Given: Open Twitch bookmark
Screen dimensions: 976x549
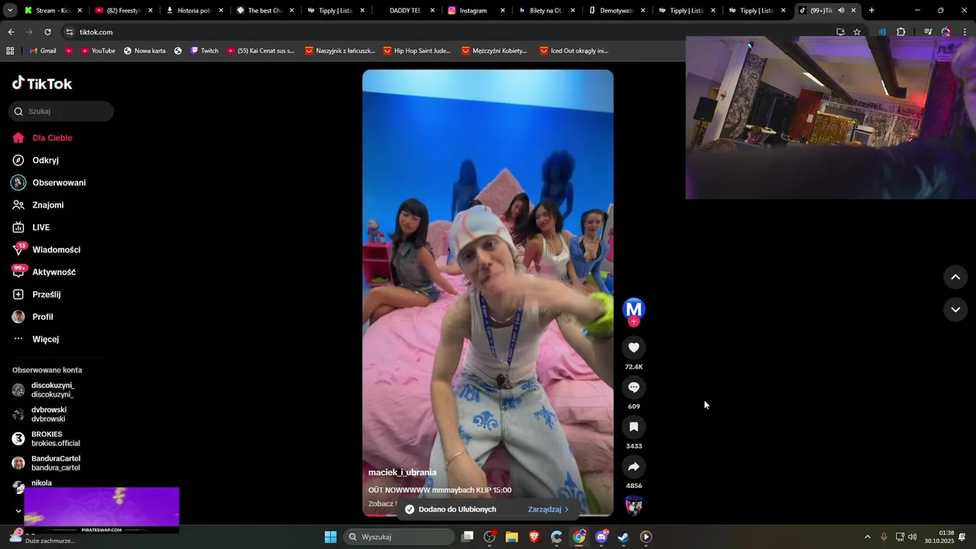Looking at the screenshot, I should coord(204,50).
